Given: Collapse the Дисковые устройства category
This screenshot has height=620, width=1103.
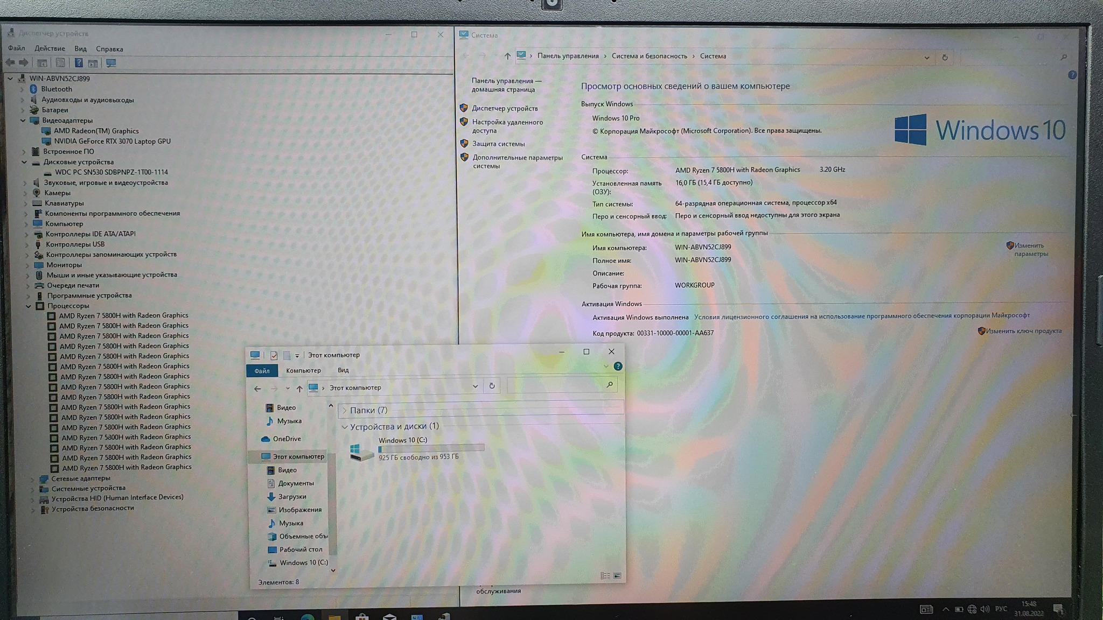Looking at the screenshot, I should 24,162.
